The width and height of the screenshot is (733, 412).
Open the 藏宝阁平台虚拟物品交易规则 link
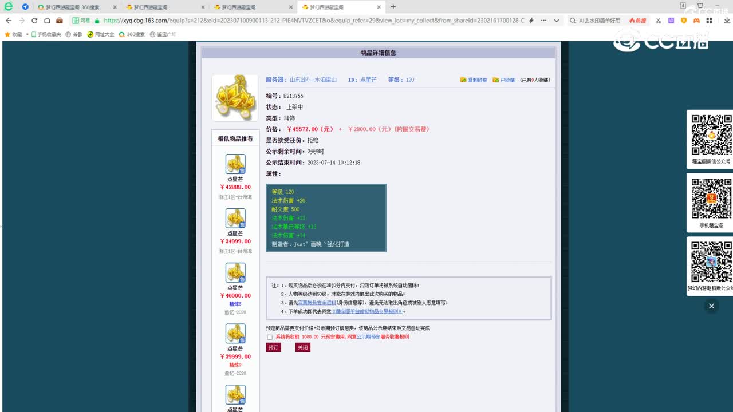367,312
